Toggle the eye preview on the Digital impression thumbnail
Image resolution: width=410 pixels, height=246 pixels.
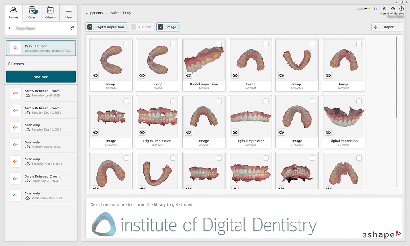point(188,76)
